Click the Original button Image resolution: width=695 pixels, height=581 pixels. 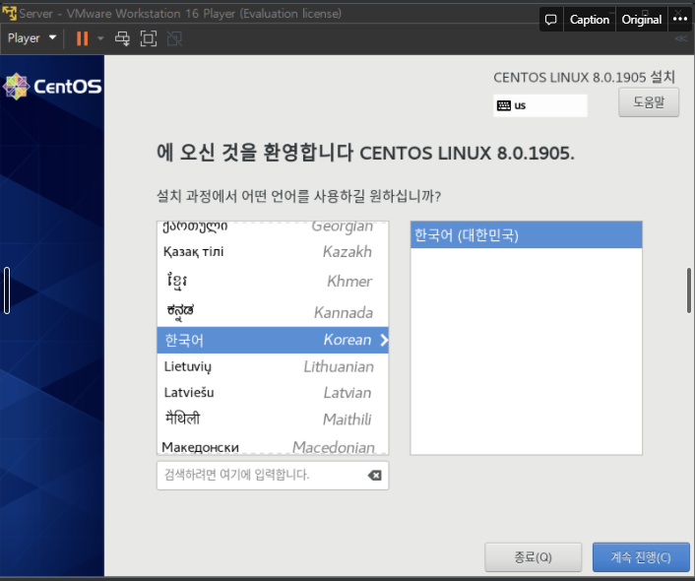point(642,20)
